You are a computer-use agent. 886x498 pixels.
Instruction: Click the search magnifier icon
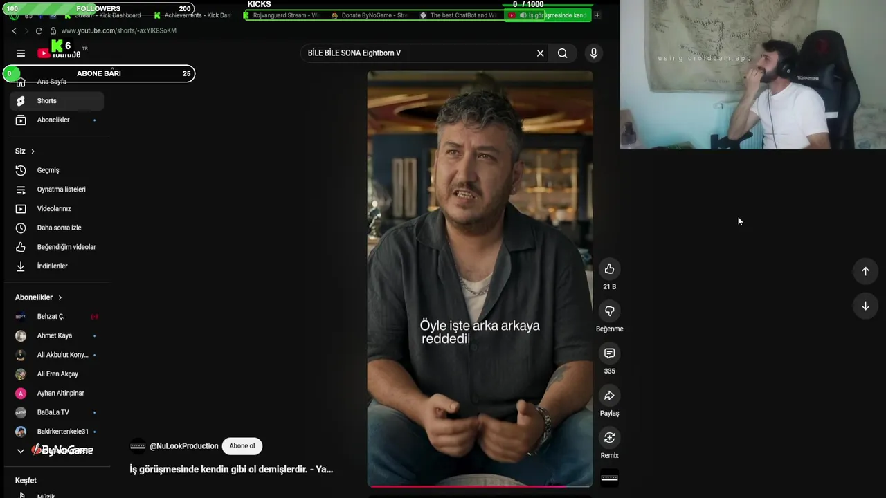coord(563,53)
